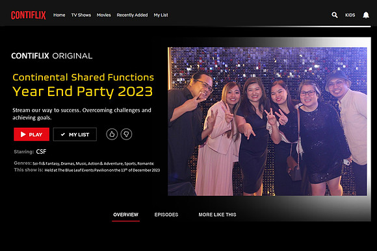Click the CSF starring name
The width and height of the screenshot is (377, 251).
coord(41,152)
